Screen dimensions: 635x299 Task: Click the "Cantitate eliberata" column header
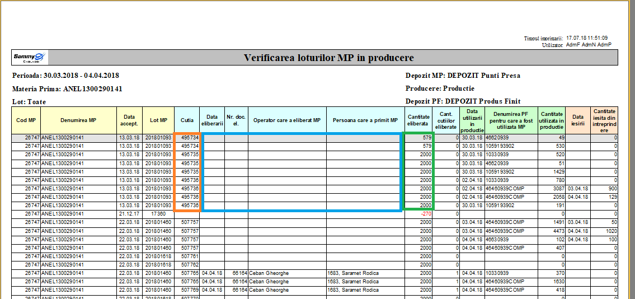pos(418,120)
